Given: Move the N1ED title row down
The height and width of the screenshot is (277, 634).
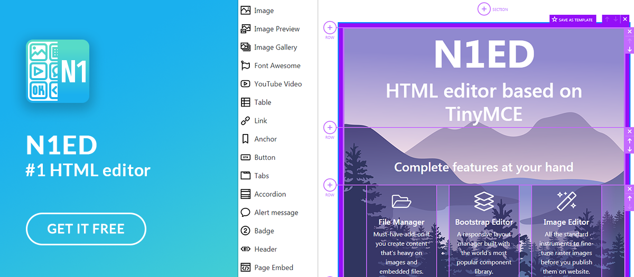Looking at the screenshot, I should [630, 49].
